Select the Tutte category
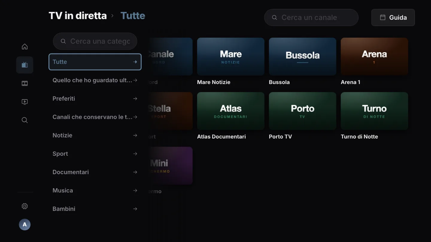 coord(95,62)
